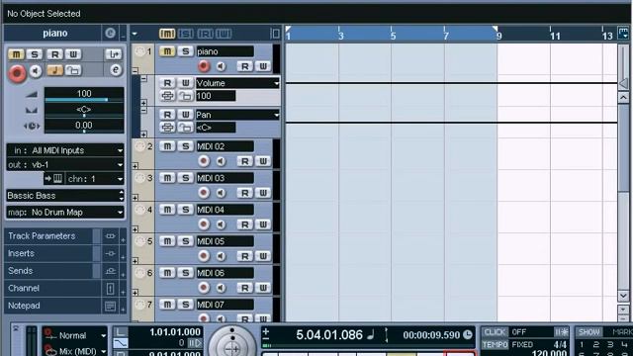This screenshot has height=356, width=633.
Task: Select the Bassic Bass program selector
Action: coord(65,196)
